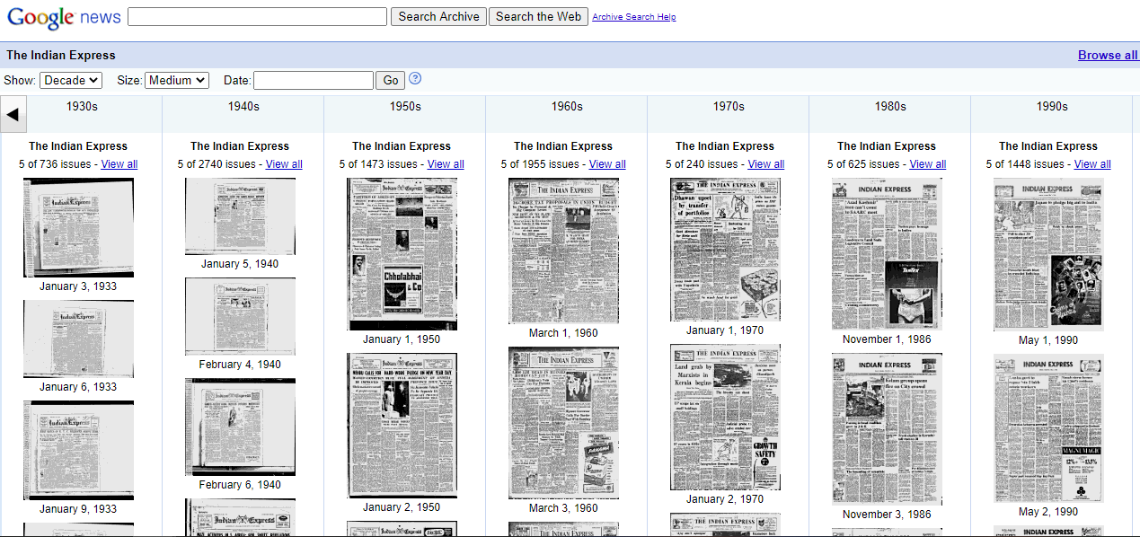Select the 1950s decade header
1140x537 pixels.
click(405, 106)
